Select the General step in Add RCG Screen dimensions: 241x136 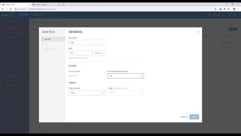tap(53, 39)
